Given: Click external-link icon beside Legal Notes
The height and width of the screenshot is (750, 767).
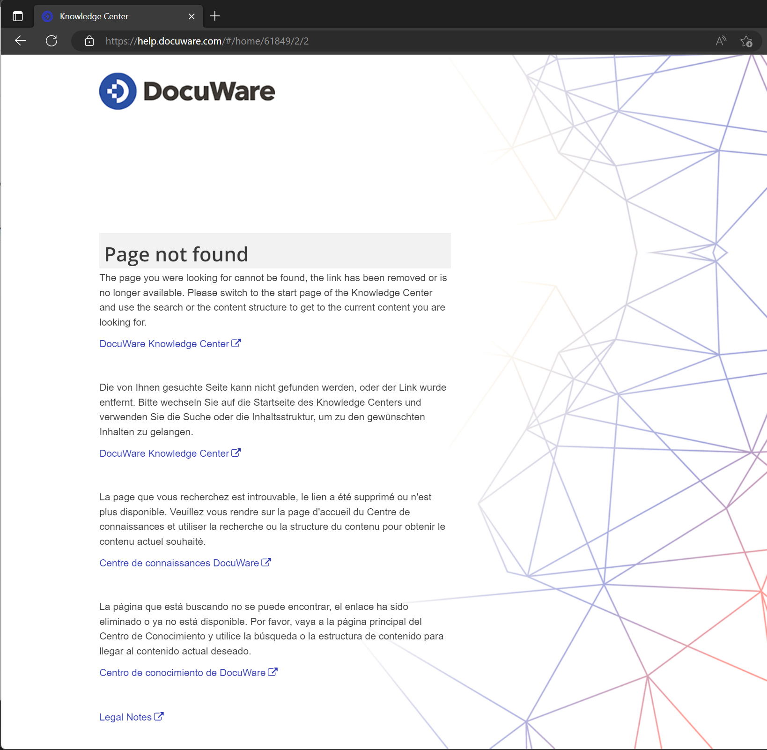Looking at the screenshot, I should pos(159,716).
